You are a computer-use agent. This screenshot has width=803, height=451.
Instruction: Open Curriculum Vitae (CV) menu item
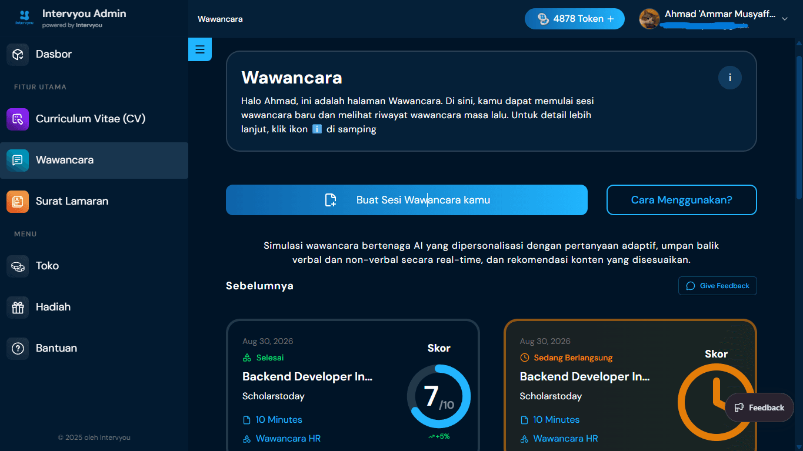[x=94, y=119]
